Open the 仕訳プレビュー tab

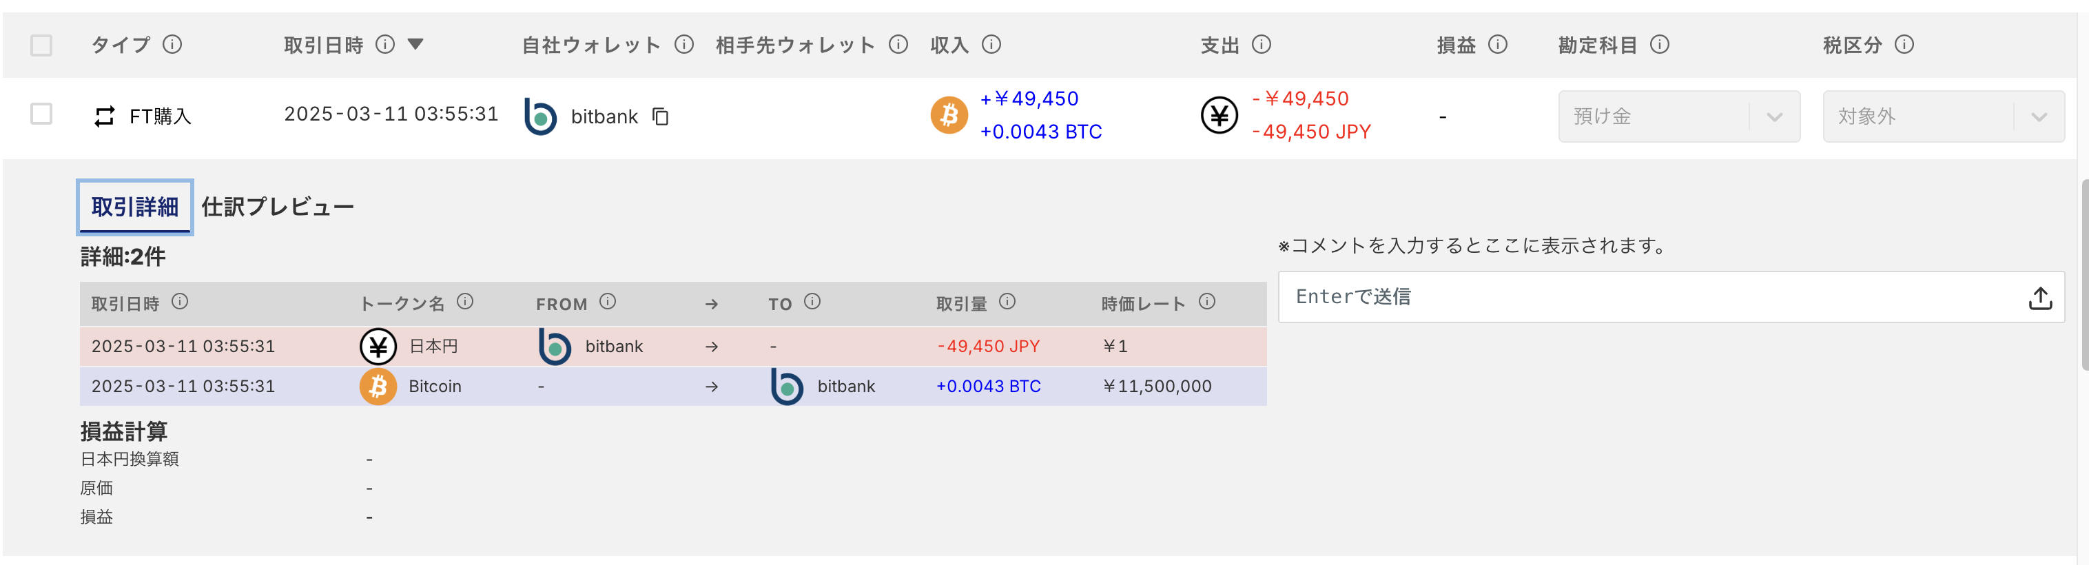coord(278,207)
